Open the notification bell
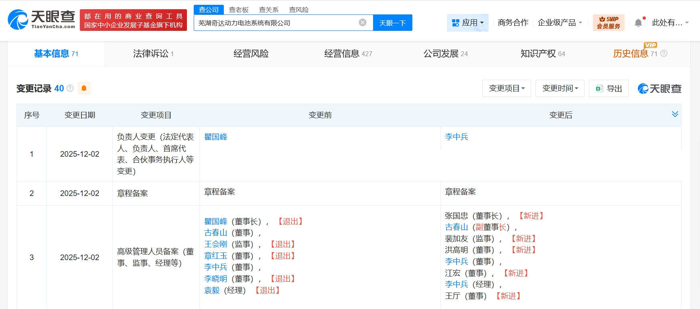 tap(638, 23)
